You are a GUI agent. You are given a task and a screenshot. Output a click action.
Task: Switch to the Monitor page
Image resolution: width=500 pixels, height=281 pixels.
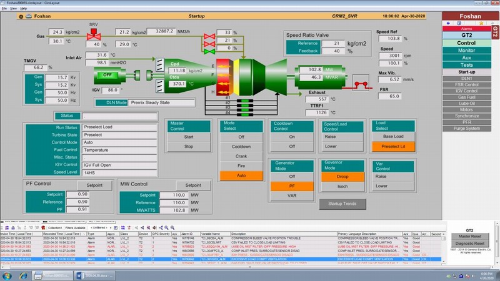pos(466,51)
